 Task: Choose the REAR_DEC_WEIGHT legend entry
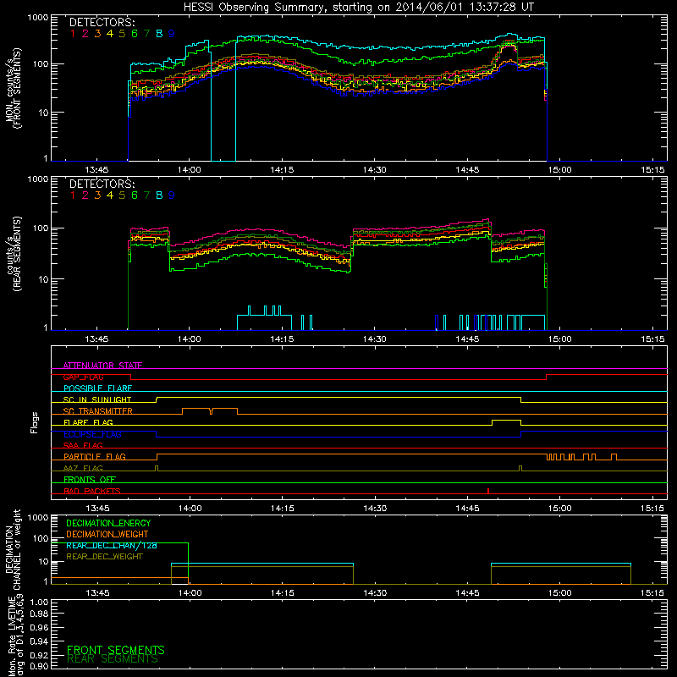104,557
